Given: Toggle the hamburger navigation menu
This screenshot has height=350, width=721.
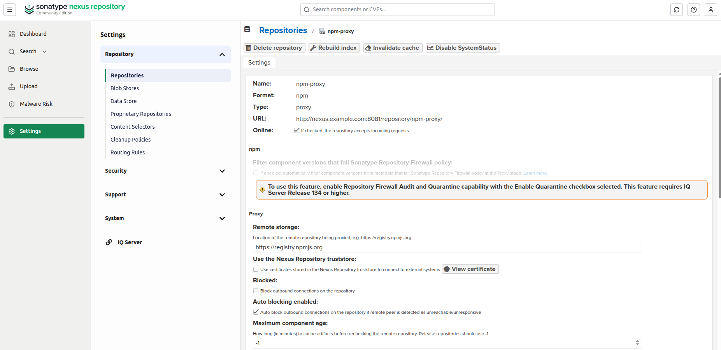Looking at the screenshot, I should 10,10.
